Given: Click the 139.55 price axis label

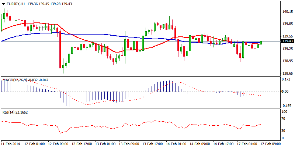Looking at the screenshot, I should coord(288,36).
